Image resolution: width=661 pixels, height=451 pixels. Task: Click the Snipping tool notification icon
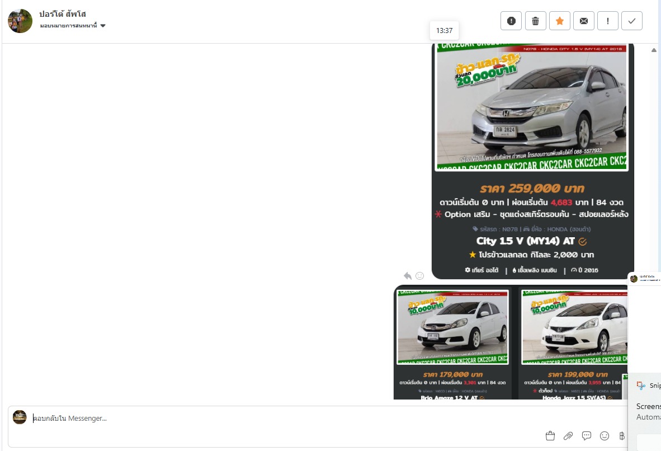[x=641, y=385]
